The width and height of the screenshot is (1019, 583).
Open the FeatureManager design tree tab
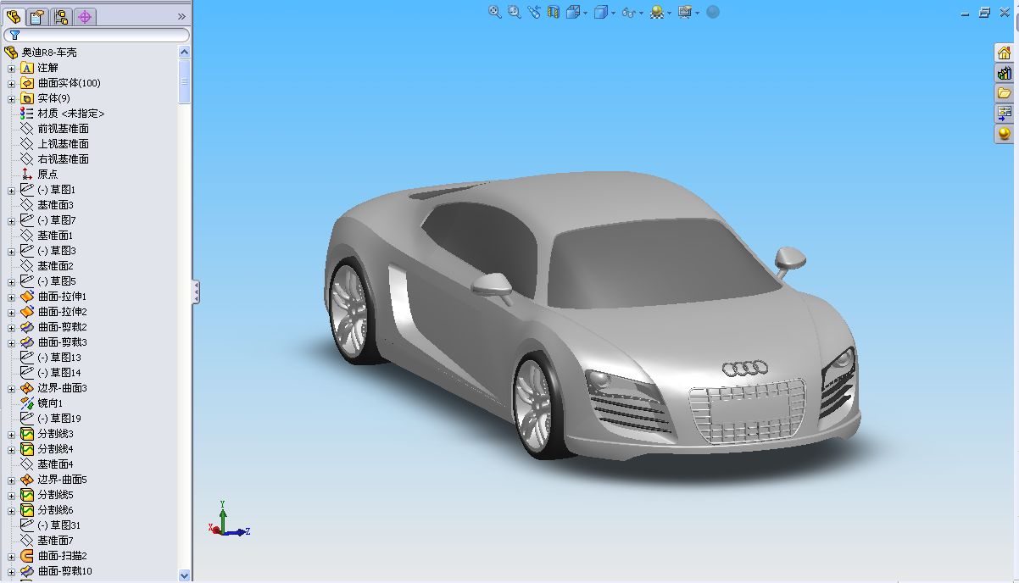14,16
